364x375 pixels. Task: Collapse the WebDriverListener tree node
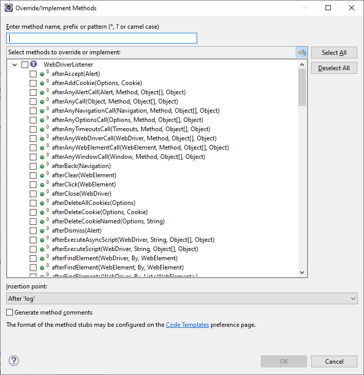[x=14, y=65]
